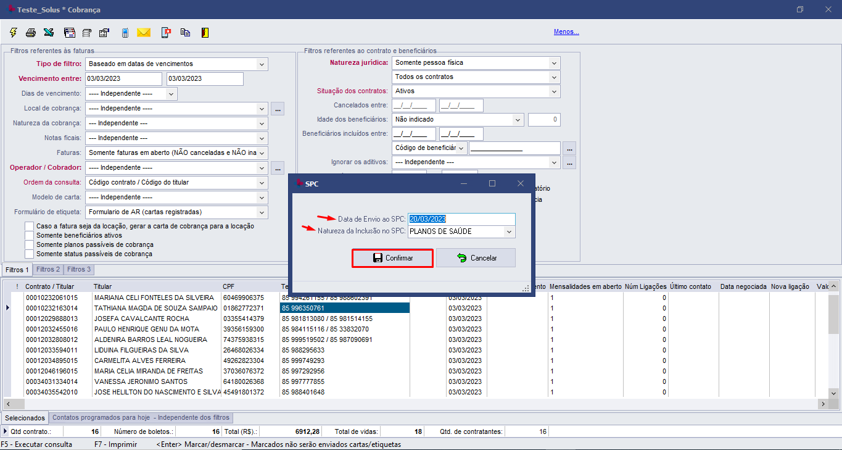Click the paper scroll list toolbar icon

[x=87, y=33]
